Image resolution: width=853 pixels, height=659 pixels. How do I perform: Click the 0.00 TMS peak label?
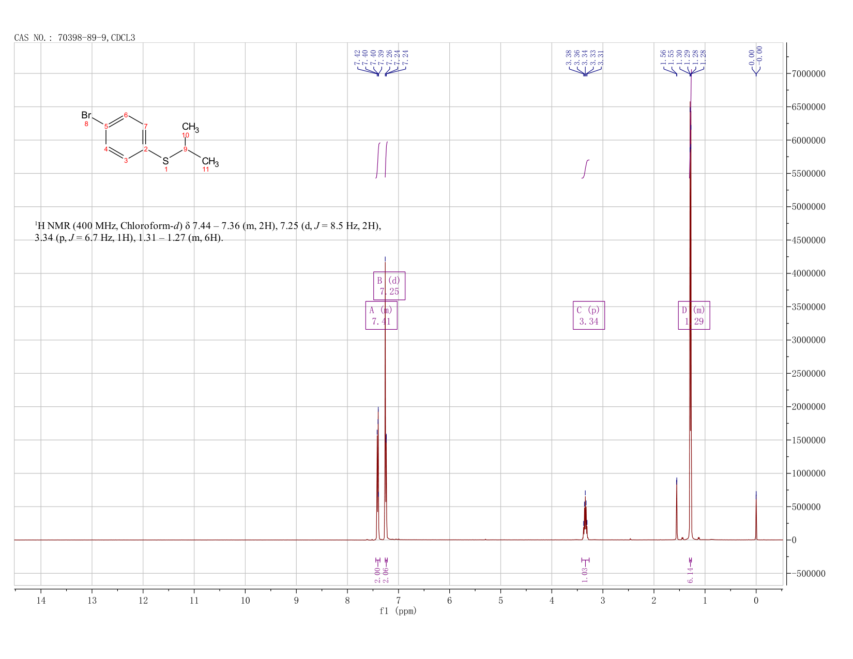752,57
